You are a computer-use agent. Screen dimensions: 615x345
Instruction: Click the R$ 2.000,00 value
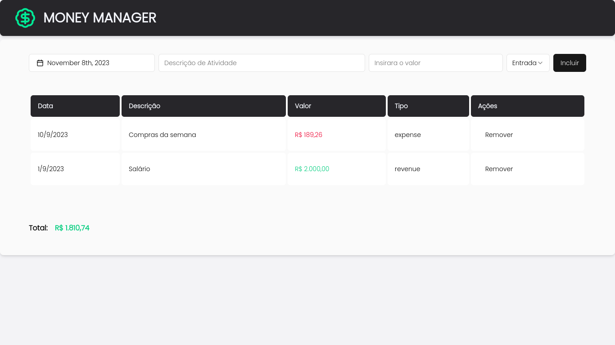click(312, 169)
